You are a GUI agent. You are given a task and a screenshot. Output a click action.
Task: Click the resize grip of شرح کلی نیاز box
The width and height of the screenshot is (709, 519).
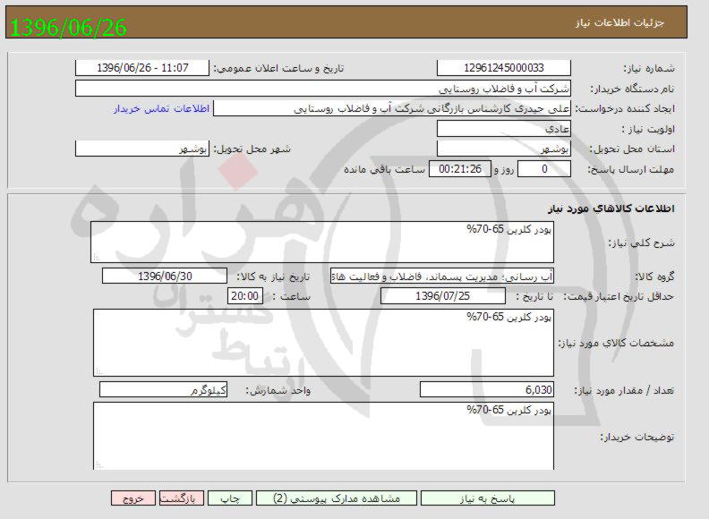97,258
